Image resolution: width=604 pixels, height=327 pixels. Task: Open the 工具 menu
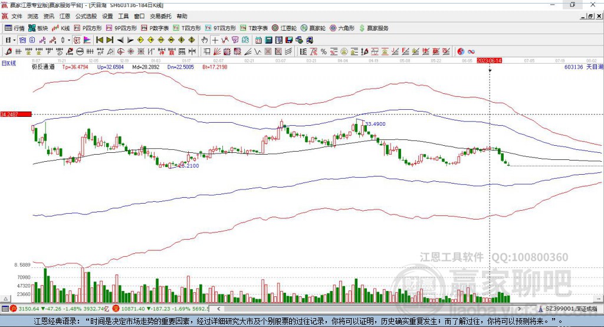pos(123,16)
